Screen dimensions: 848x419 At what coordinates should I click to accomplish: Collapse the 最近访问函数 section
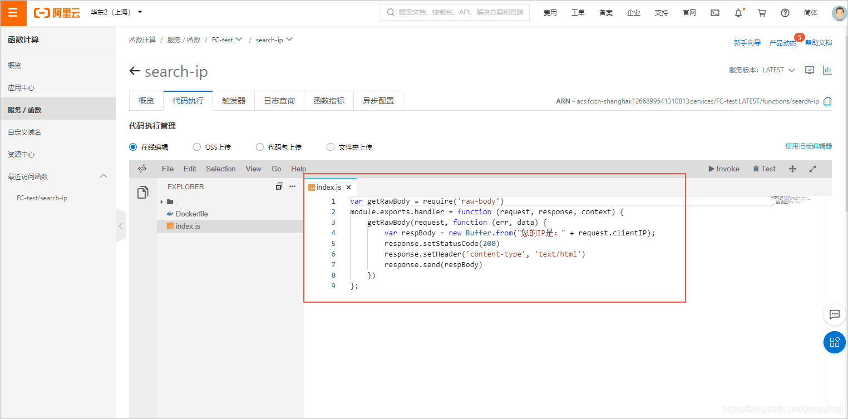click(x=103, y=176)
